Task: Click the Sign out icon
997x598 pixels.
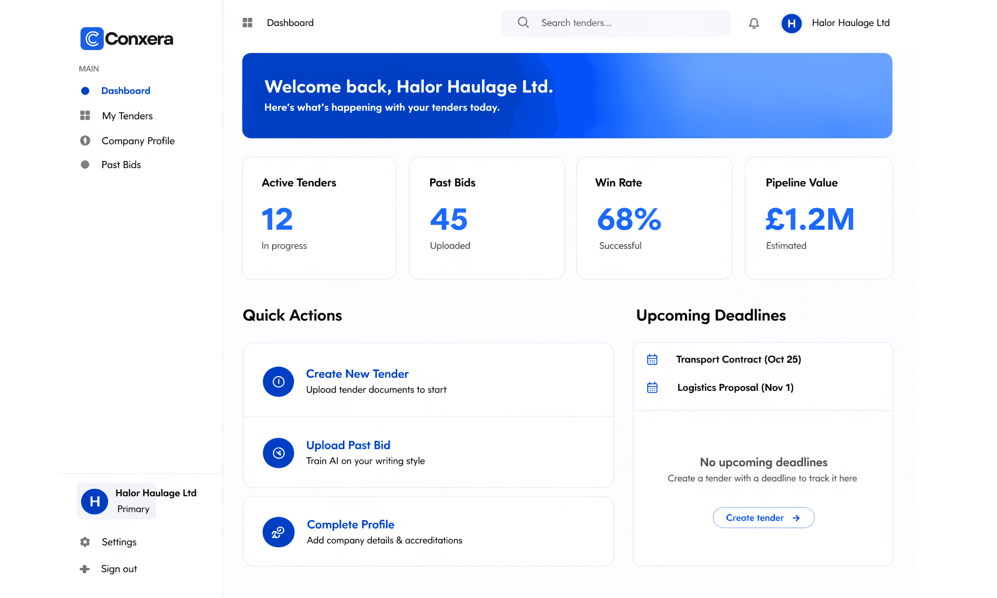Action: [85, 569]
